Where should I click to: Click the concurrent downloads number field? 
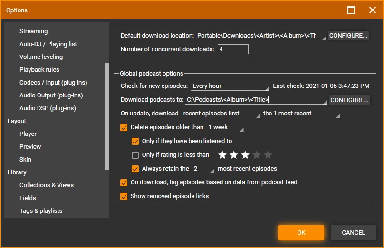click(x=233, y=49)
